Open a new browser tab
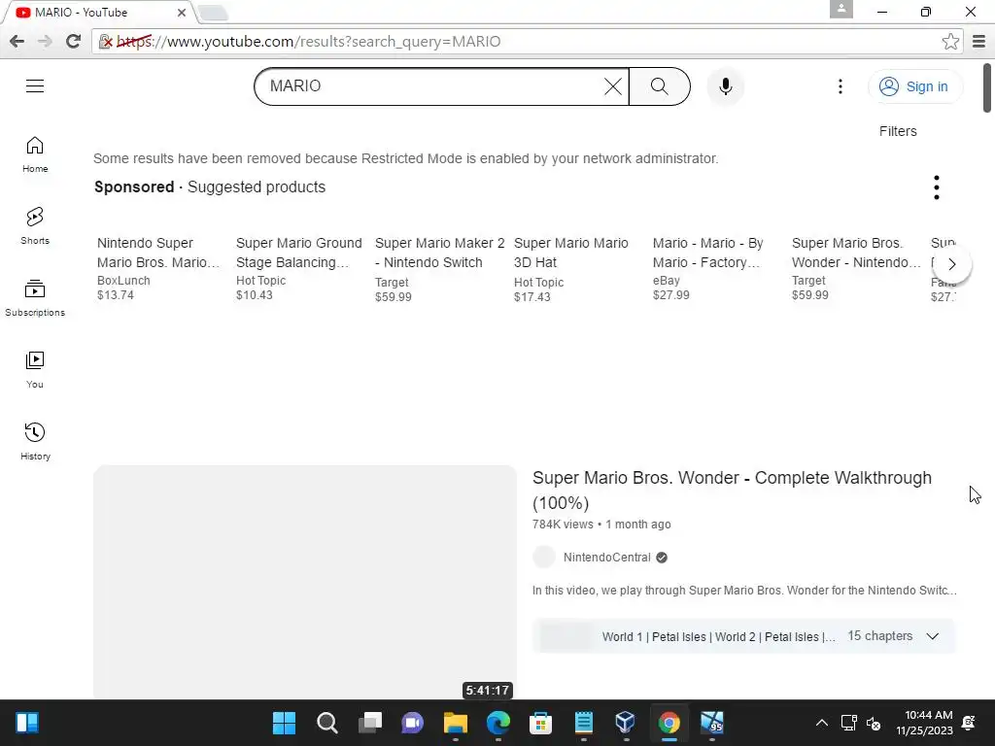This screenshot has height=746, width=995. coord(213,12)
